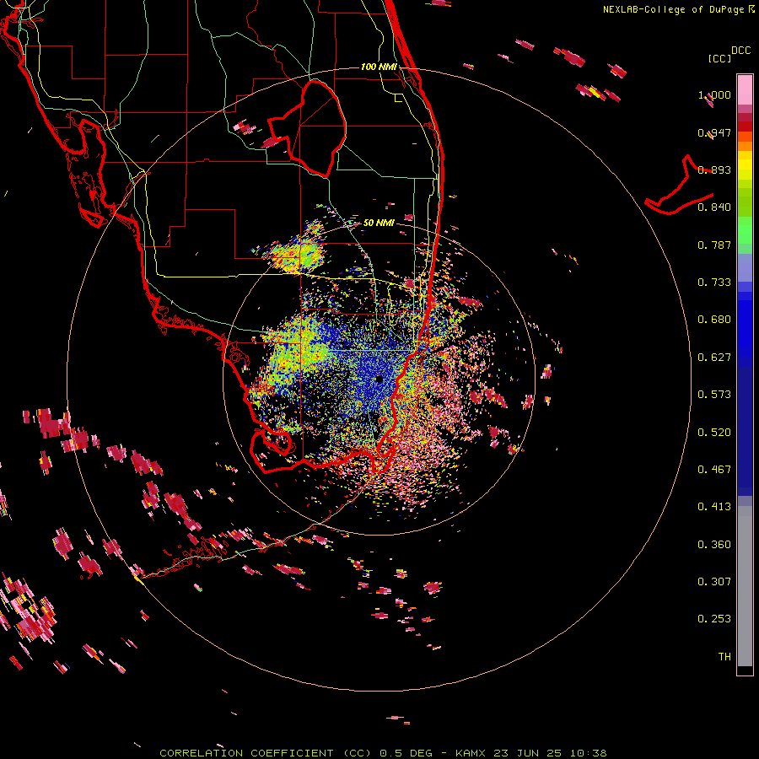Click the 100 NMI range ring label
This screenshot has height=759, width=759.
pos(379,67)
